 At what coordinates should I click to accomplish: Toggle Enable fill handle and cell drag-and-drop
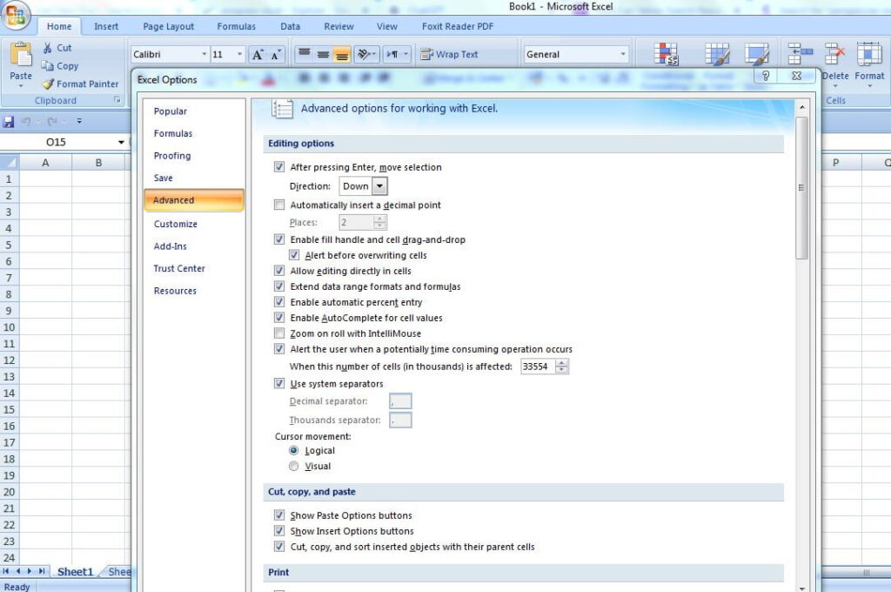[279, 239]
